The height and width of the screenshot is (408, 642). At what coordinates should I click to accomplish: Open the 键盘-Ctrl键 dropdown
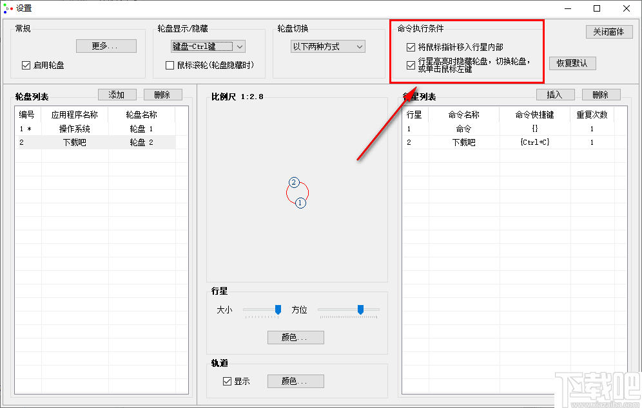208,46
